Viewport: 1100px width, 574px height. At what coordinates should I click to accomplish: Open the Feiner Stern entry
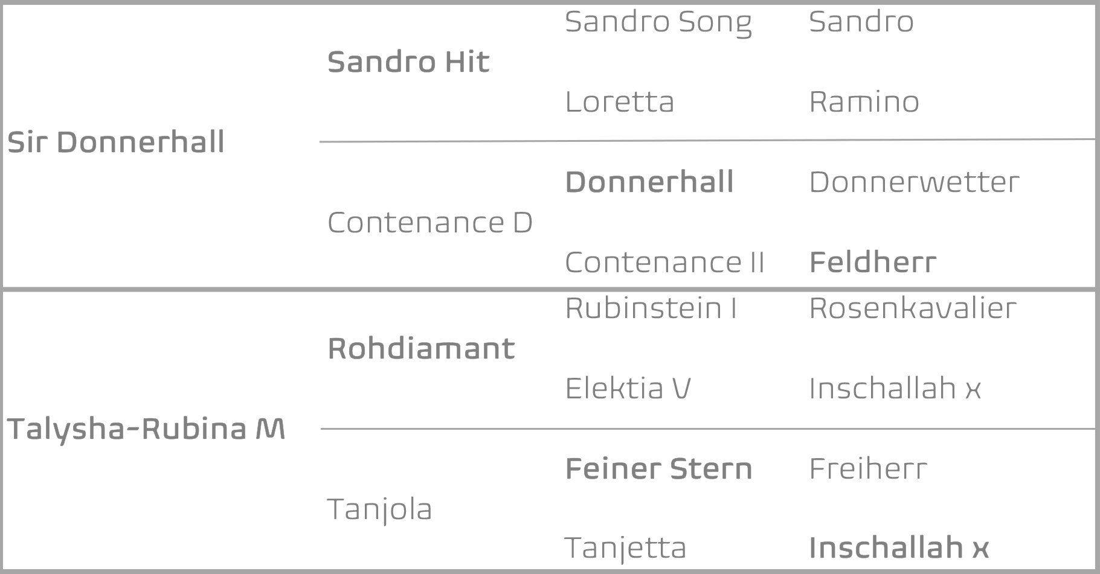pos(658,469)
